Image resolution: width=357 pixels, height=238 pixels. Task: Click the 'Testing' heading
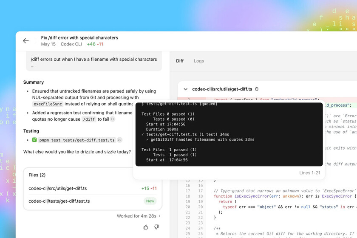tap(31, 131)
